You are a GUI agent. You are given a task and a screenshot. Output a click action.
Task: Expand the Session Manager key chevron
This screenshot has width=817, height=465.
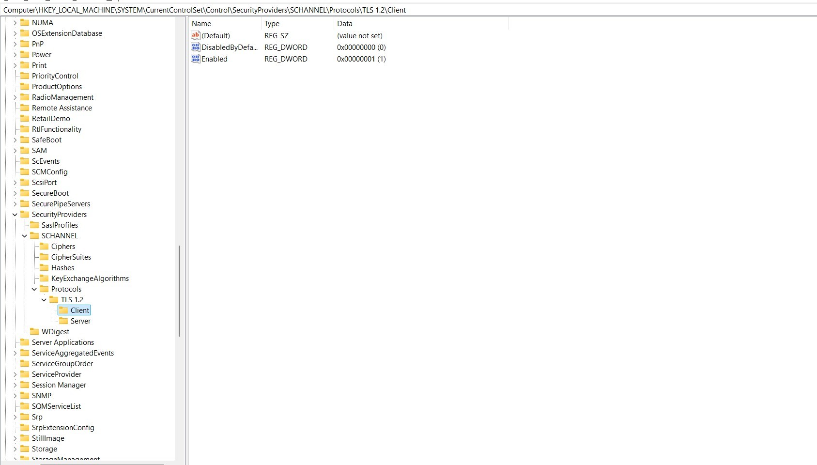pyautogui.click(x=14, y=385)
